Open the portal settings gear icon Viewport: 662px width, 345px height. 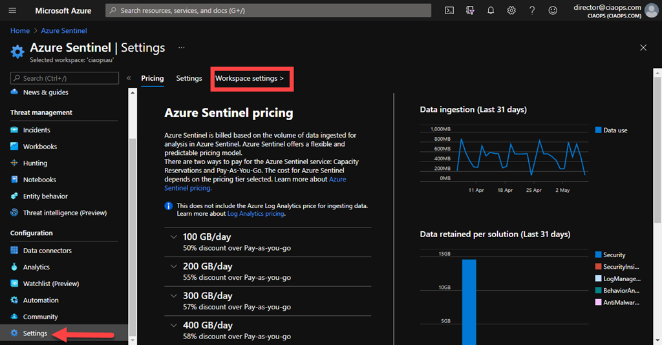pos(511,10)
